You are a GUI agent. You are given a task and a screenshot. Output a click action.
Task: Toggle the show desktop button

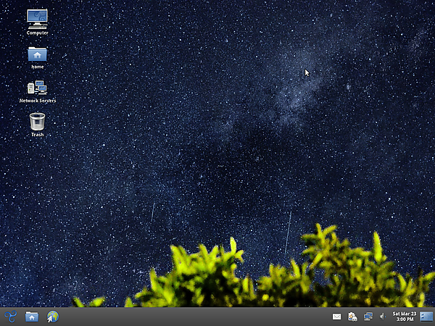click(426, 316)
